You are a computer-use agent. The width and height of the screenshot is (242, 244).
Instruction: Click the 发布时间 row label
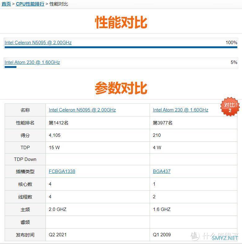(25, 235)
